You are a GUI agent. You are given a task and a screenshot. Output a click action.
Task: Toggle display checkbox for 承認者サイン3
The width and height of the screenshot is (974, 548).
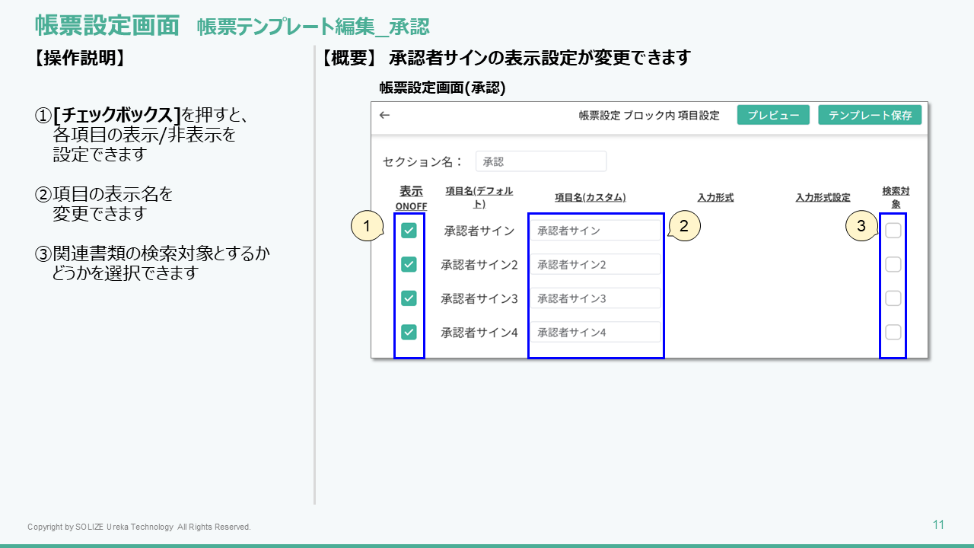(409, 298)
